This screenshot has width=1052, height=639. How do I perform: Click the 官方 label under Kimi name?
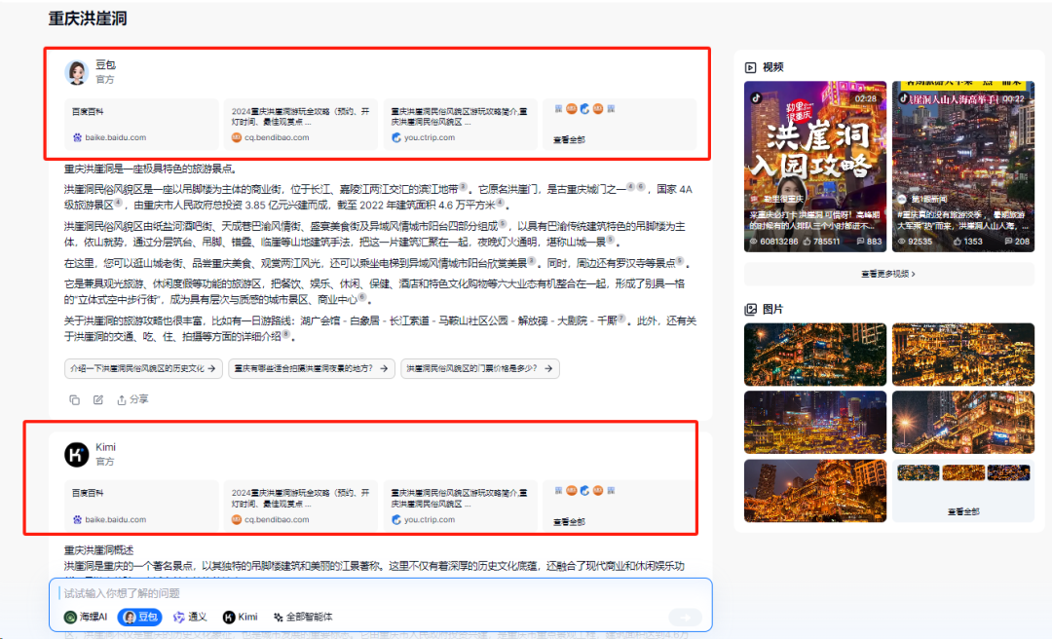[x=104, y=462]
